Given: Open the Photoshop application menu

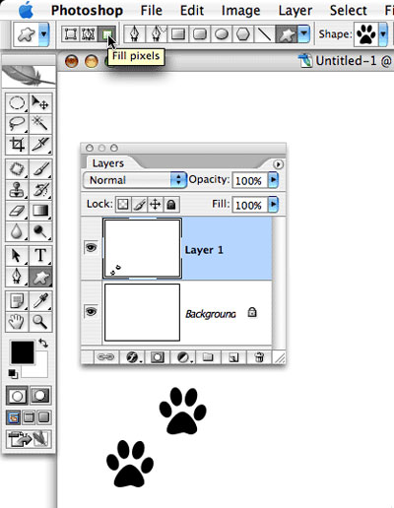Looking at the screenshot, I should click(x=87, y=11).
